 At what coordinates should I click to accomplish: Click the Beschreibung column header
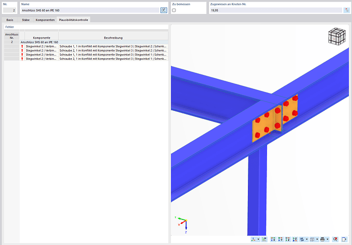(x=113, y=38)
